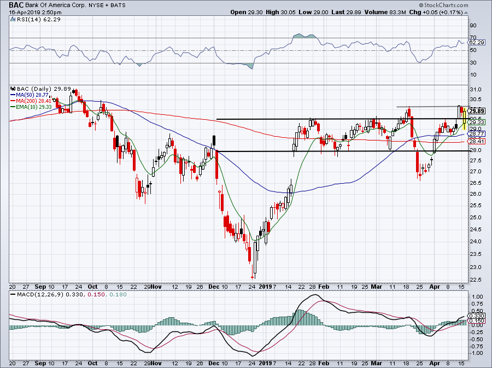The image size is (492, 368).
Task: Click the EMA(10) 29.33 legend entry
Action: pos(31,107)
